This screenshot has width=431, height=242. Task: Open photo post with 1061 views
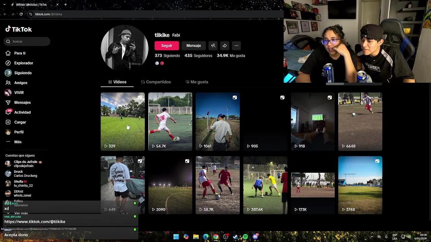tap(218, 121)
